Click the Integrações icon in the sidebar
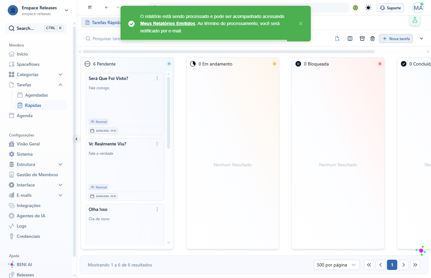Viewport: 431px width, 278px height. pyautogui.click(x=12, y=205)
